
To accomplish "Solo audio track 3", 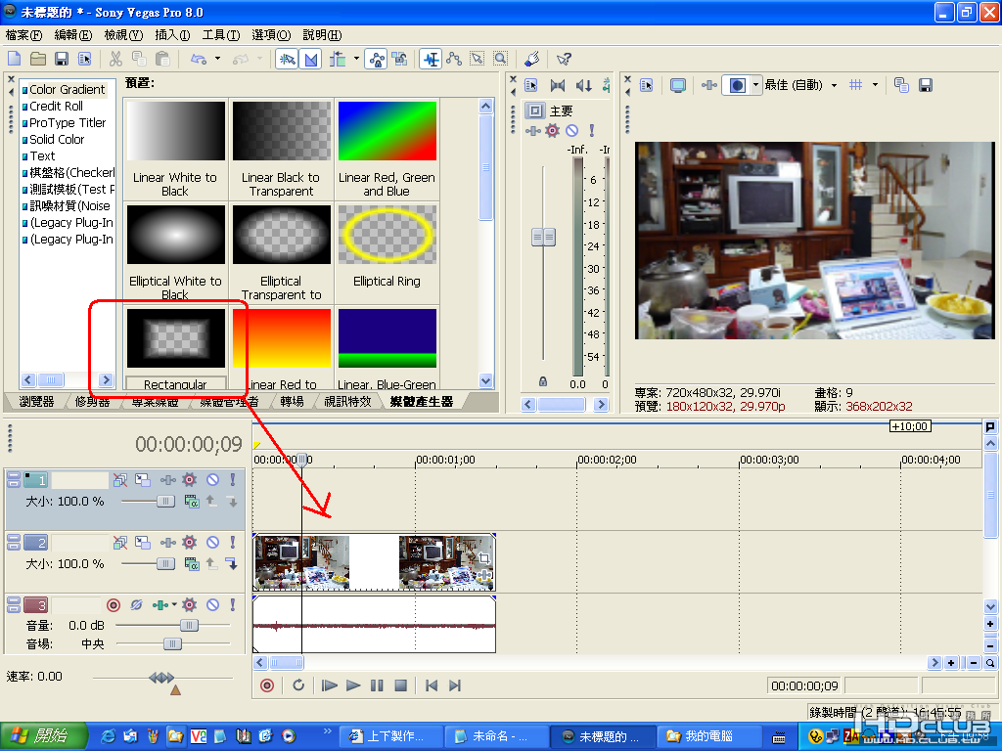I will [232, 605].
